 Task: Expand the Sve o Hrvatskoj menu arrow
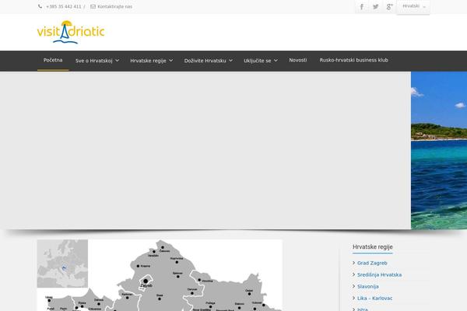pyautogui.click(x=117, y=61)
